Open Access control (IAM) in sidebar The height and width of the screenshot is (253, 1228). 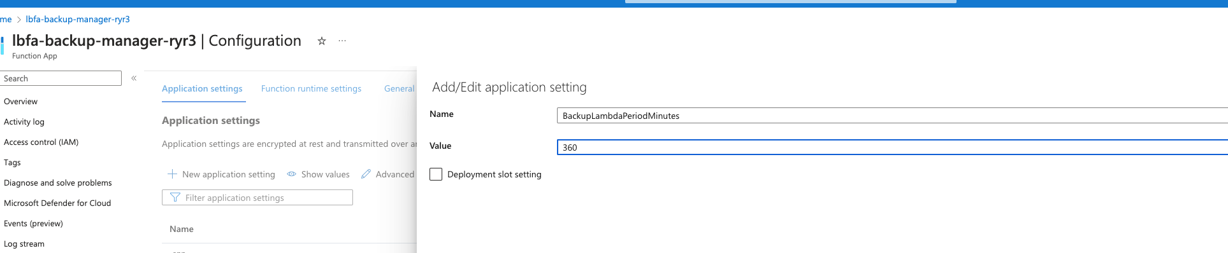coord(41,142)
